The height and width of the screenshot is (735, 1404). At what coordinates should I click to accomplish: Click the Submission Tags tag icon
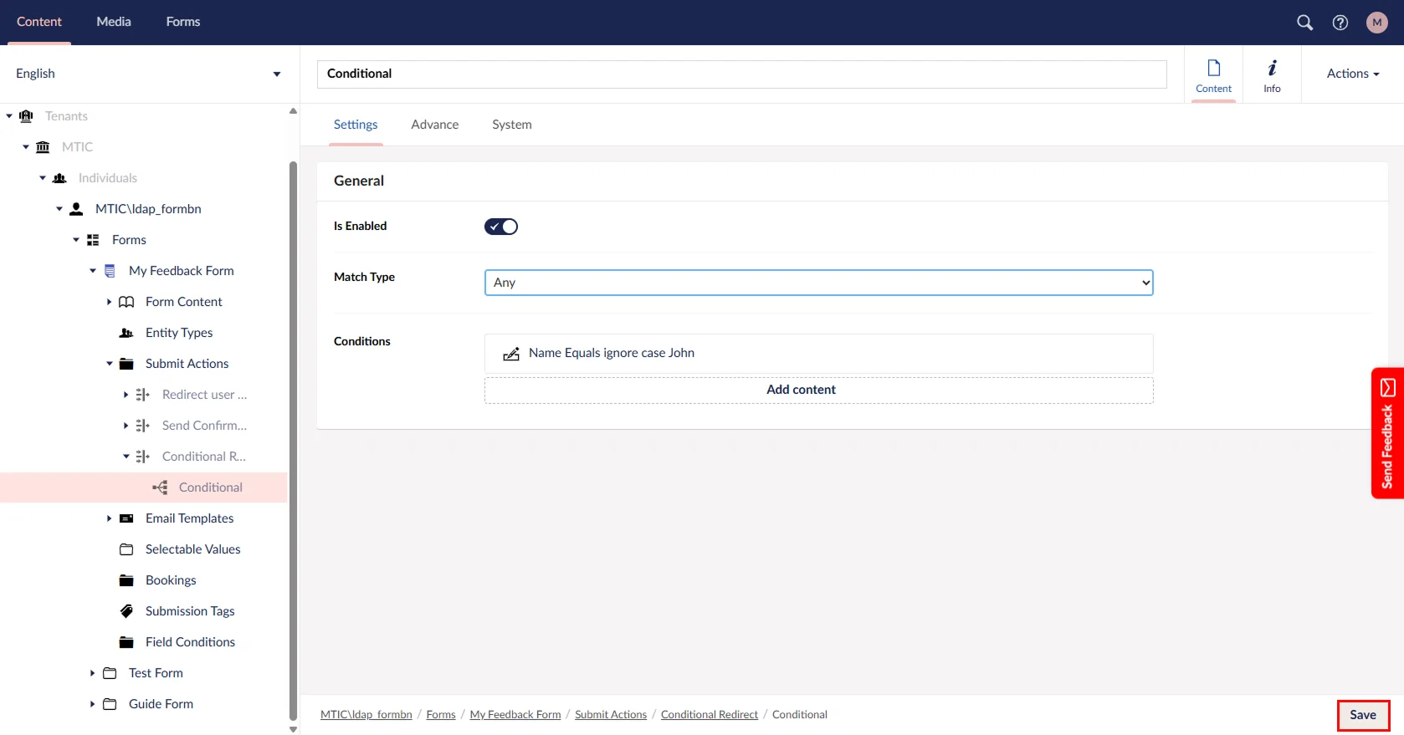(126, 611)
